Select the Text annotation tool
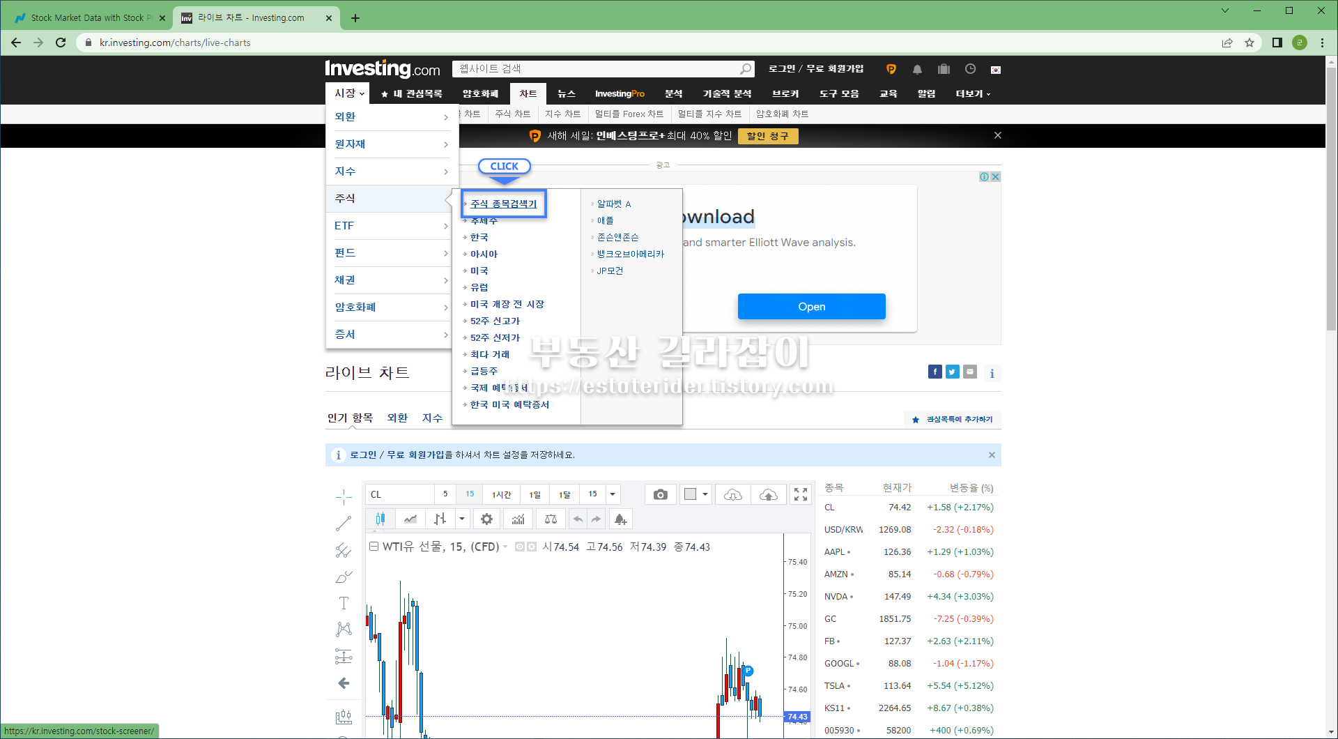 click(x=344, y=603)
